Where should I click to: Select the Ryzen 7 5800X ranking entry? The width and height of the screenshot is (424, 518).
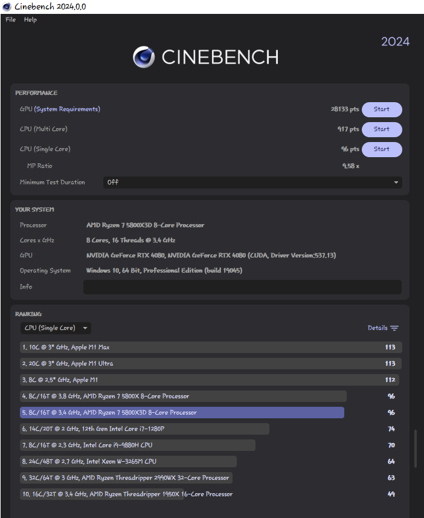[183, 396]
